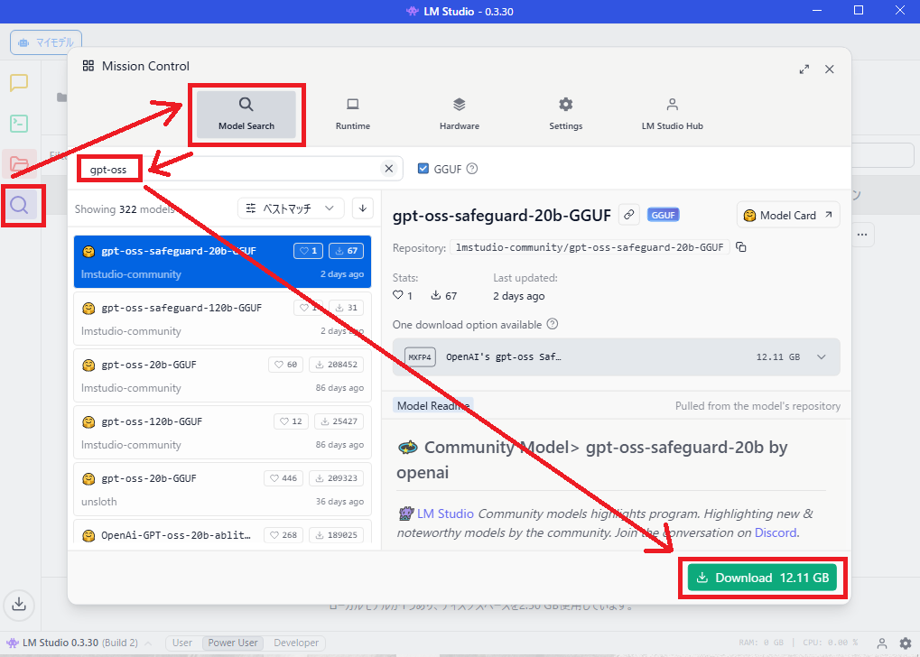
Task: Switch to the Runtime tab
Action: [x=353, y=115]
